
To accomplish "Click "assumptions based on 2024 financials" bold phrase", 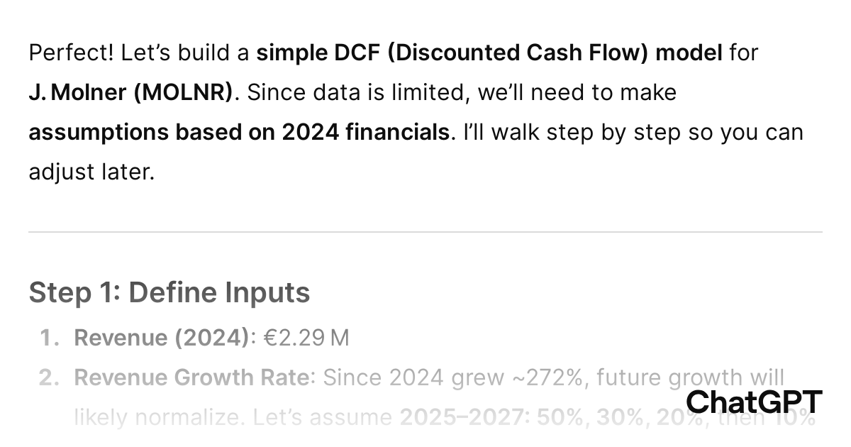I will pos(240,132).
